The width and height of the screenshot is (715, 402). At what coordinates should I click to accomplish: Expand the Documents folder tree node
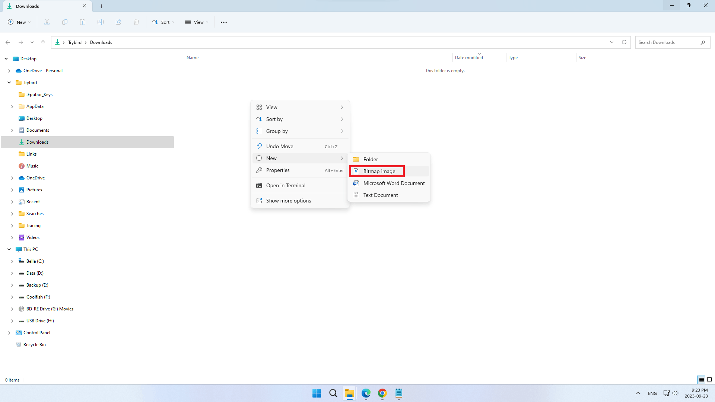[x=12, y=130]
